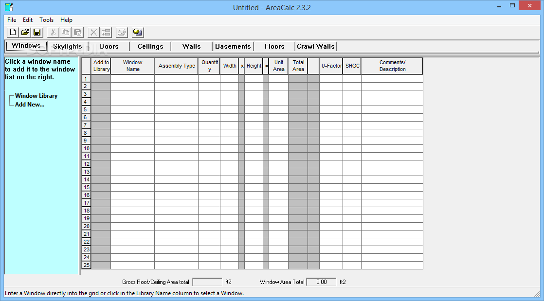Viewport: 544px width, 301px height.
Task: Select row header 25 in the grid
Action: click(86, 266)
